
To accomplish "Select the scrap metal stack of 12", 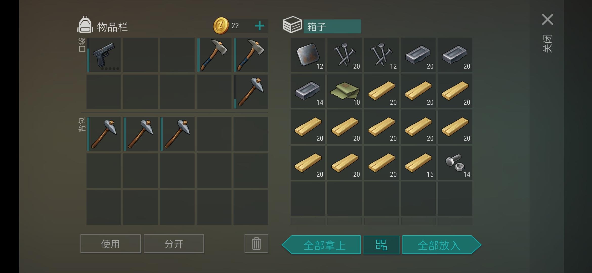I will 308,55.
